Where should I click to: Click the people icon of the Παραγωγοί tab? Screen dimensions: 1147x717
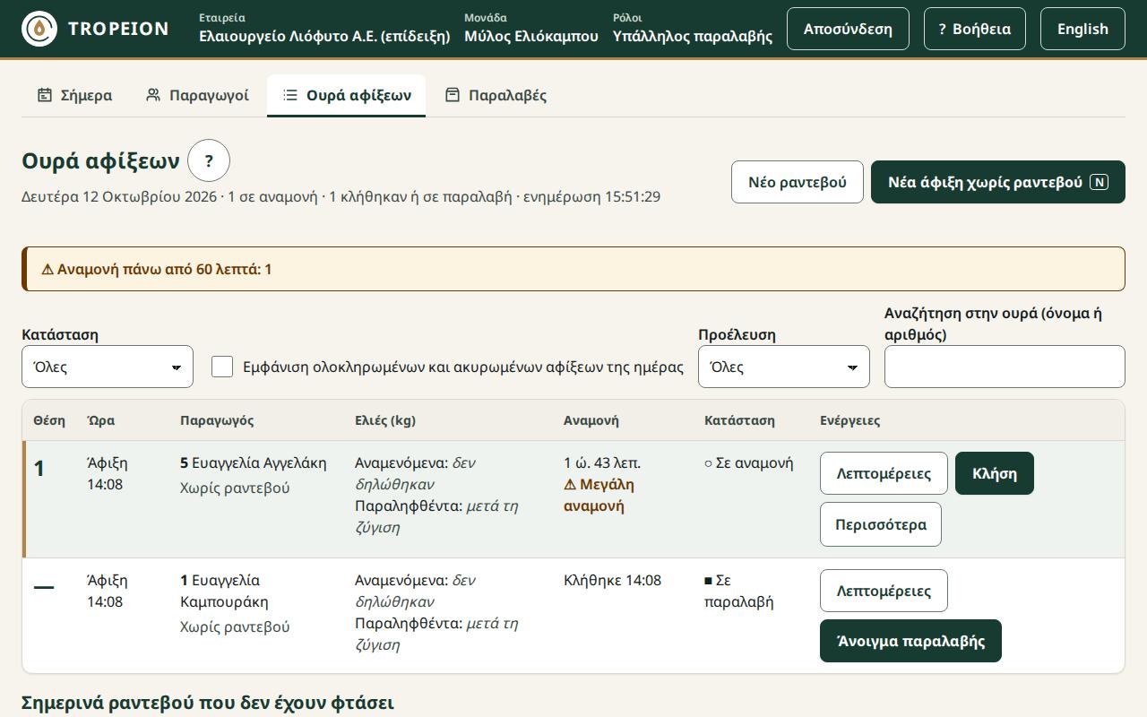point(153,95)
